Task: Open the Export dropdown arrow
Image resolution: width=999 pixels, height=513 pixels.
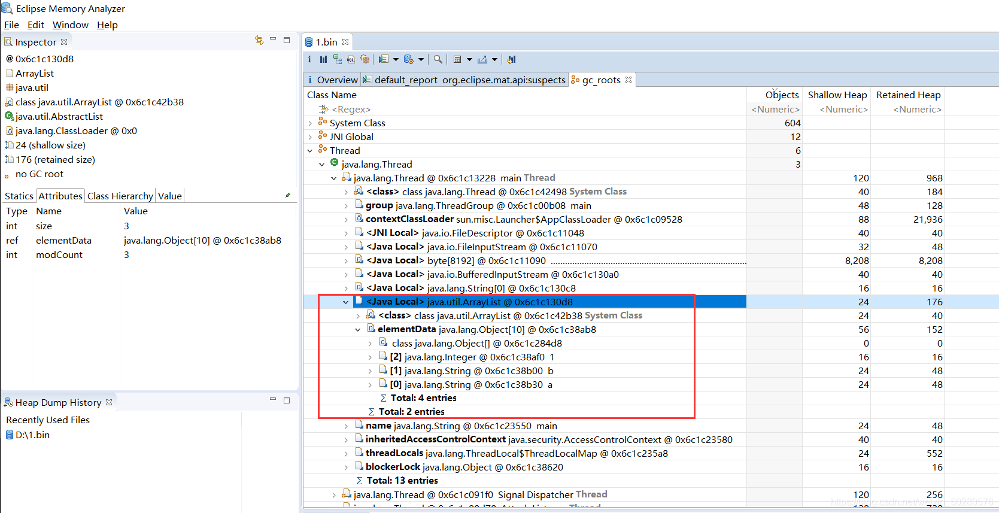Action: pos(494,59)
